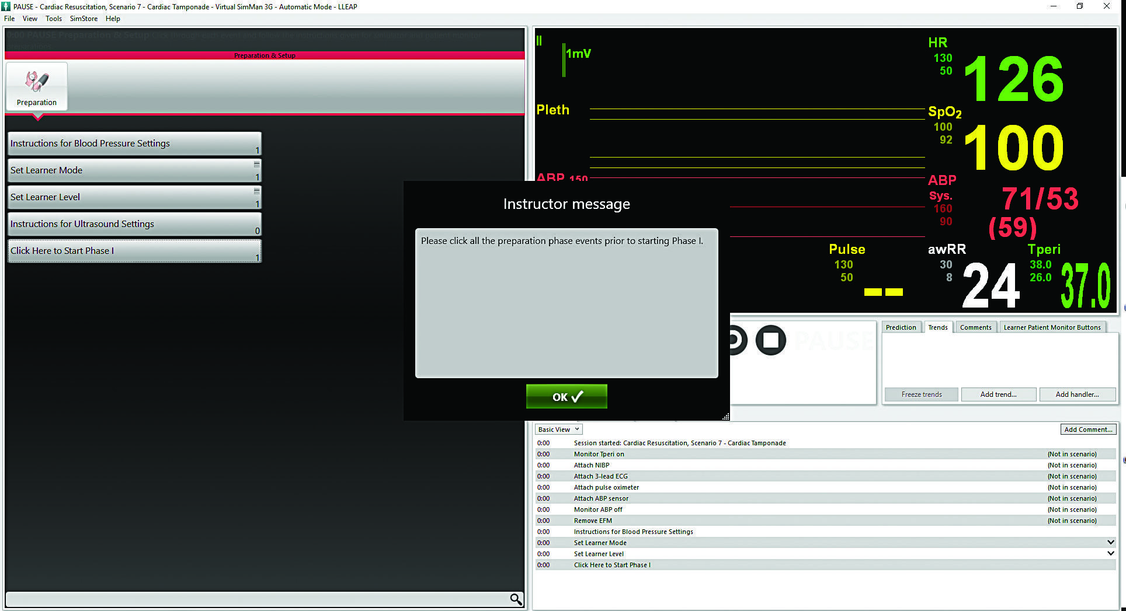Image resolution: width=1126 pixels, height=611 pixels.
Task: Select Instructions for Ultrasound Settings event
Action: (134, 224)
